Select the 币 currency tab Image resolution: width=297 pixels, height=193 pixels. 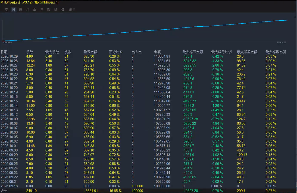point(49,10)
